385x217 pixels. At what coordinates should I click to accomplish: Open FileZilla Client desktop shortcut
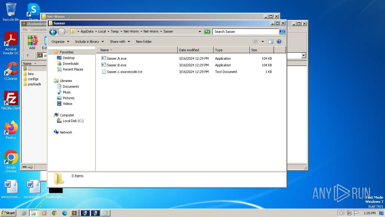[11, 101]
